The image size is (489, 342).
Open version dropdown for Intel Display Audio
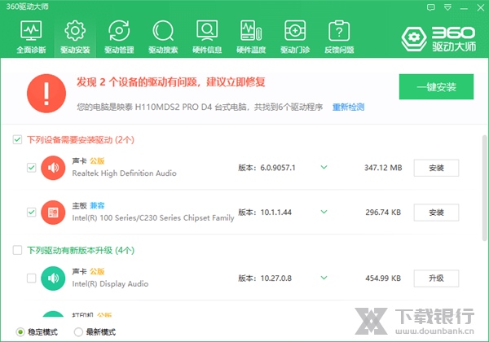324,278
